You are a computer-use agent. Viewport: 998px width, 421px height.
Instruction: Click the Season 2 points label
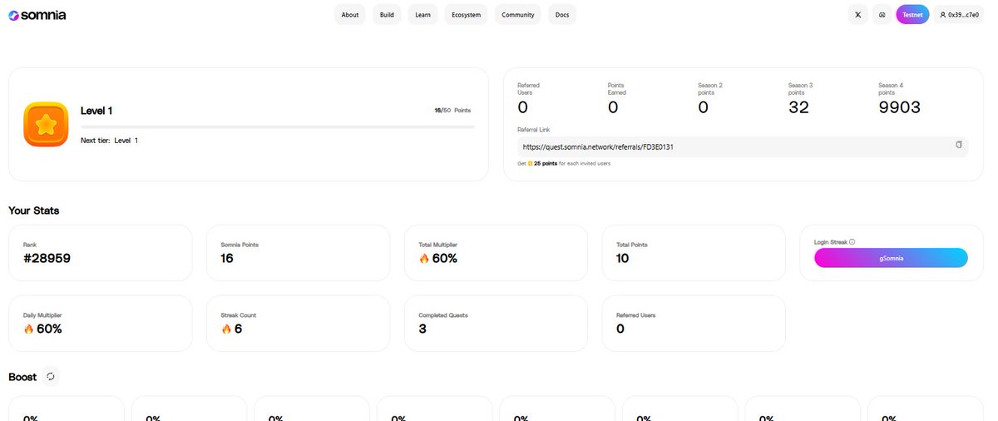[x=710, y=88]
